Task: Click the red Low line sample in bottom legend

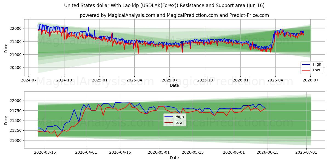Action: pos(169,122)
